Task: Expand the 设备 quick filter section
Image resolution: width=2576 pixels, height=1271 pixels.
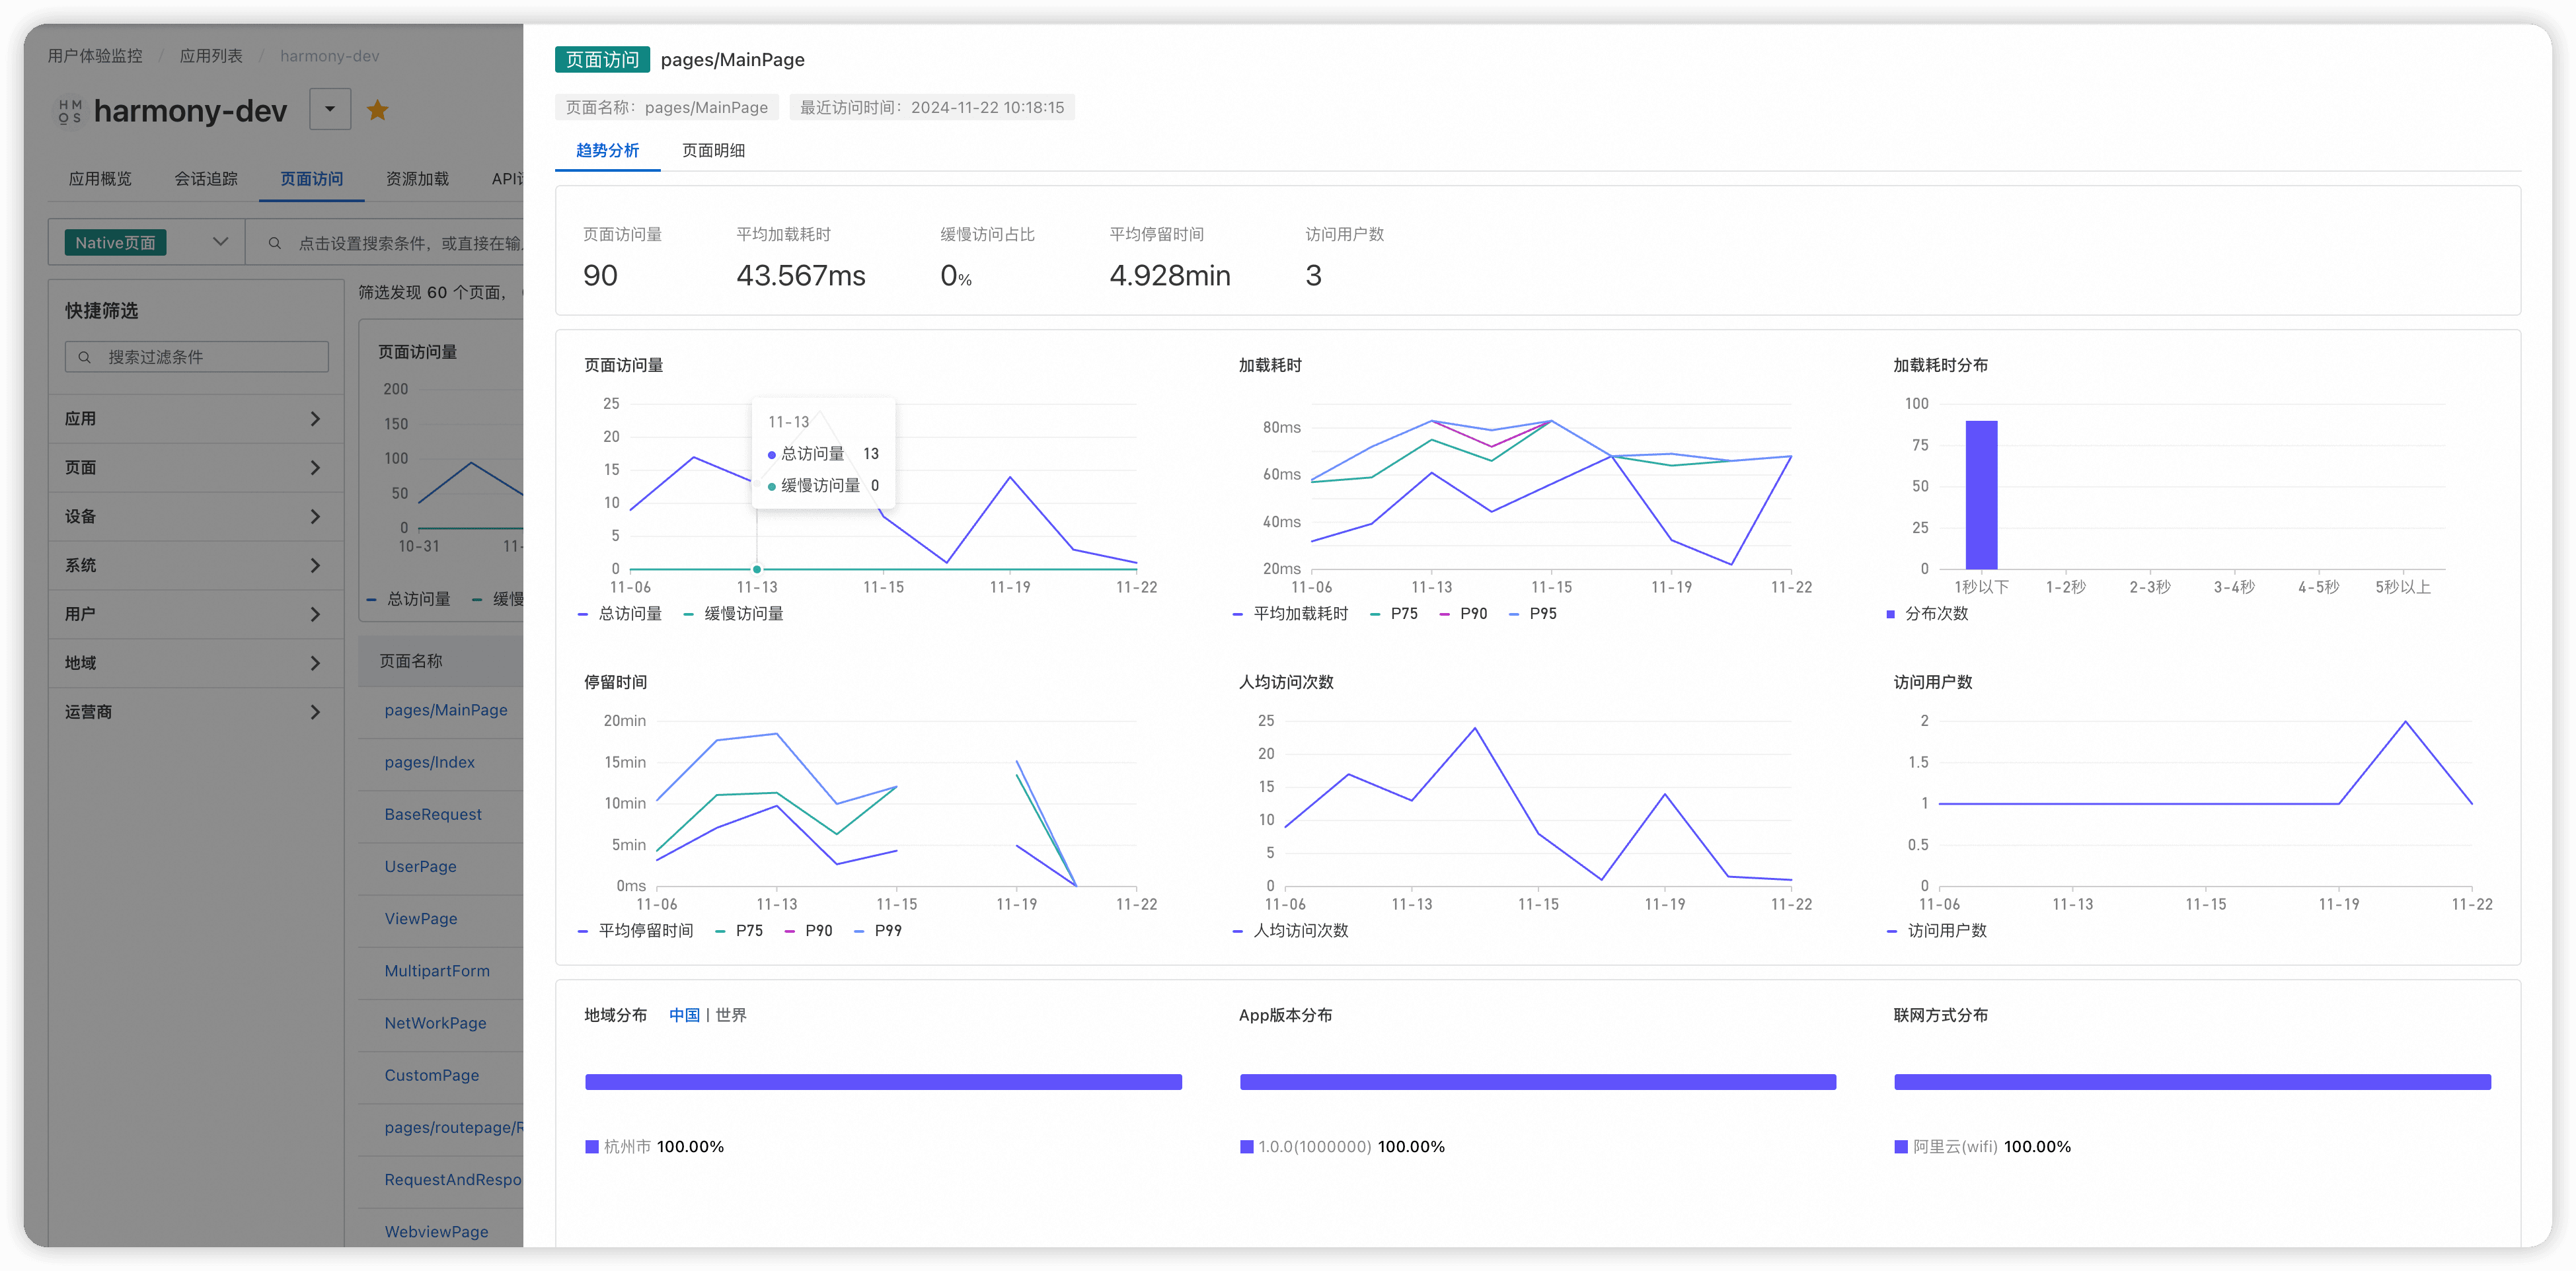Action: [x=195, y=517]
